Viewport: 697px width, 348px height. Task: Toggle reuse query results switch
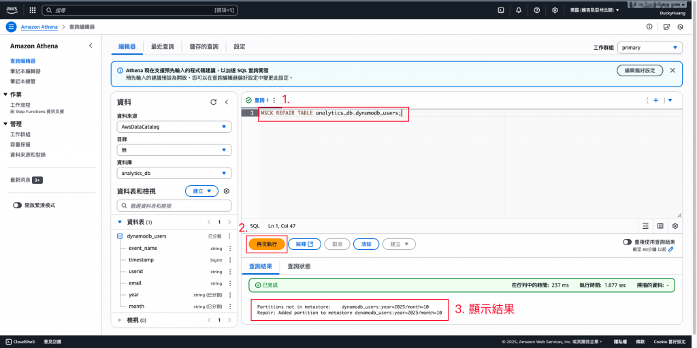tap(627, 242)
